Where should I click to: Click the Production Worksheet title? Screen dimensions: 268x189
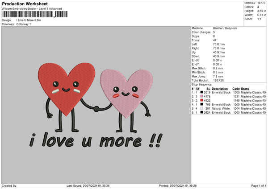(25, 4)
